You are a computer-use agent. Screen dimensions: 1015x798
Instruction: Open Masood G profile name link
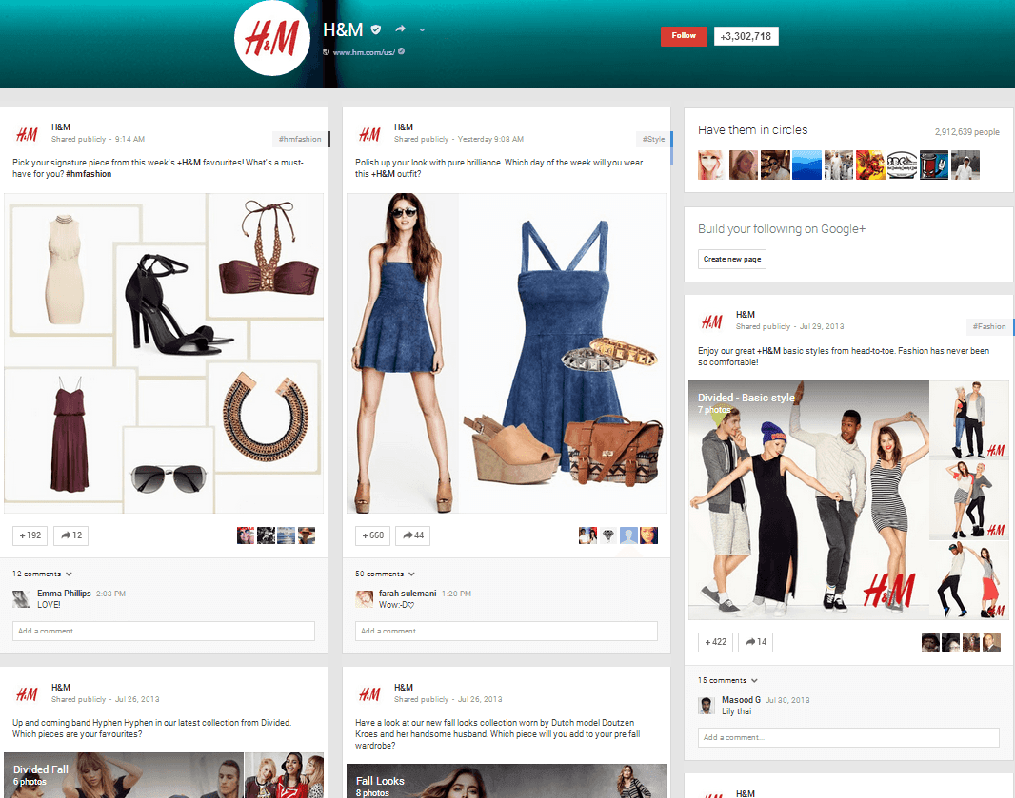741,700
